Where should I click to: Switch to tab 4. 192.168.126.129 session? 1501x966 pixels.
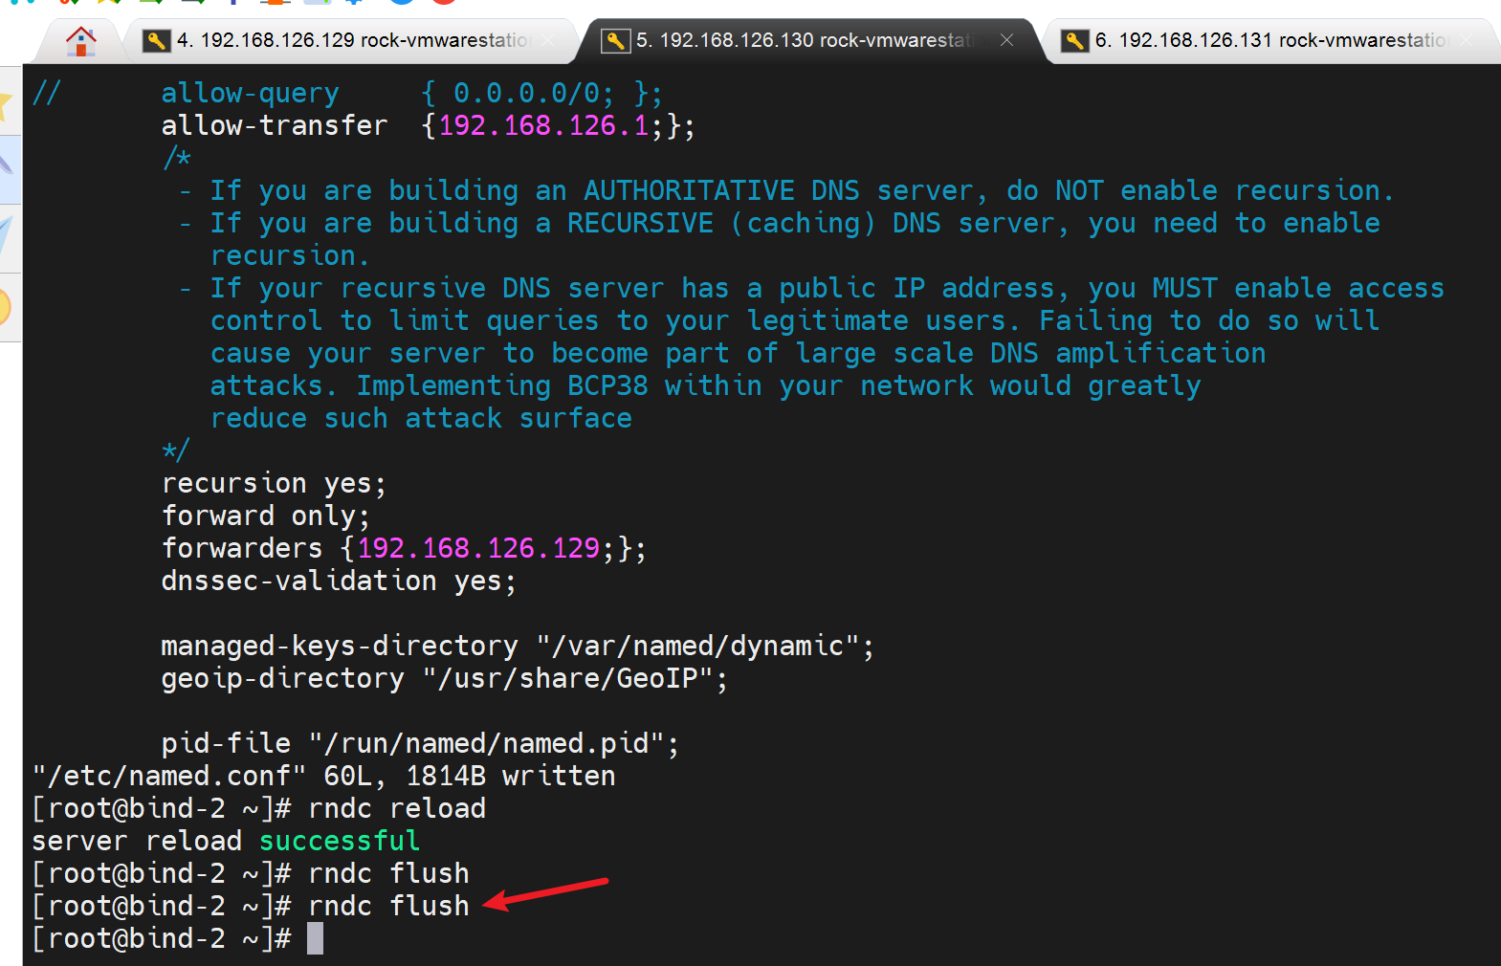(351, 40)
